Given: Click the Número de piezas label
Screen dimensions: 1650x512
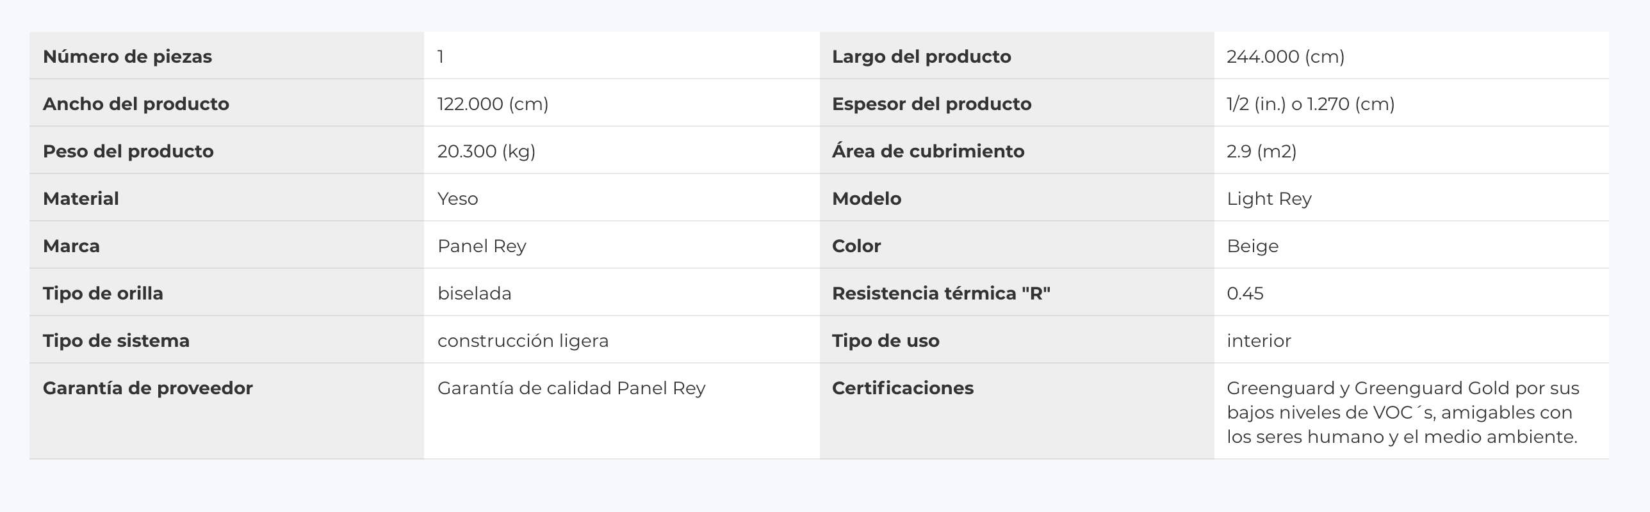Looking at the screenshot, I should (x=127, y=56).
